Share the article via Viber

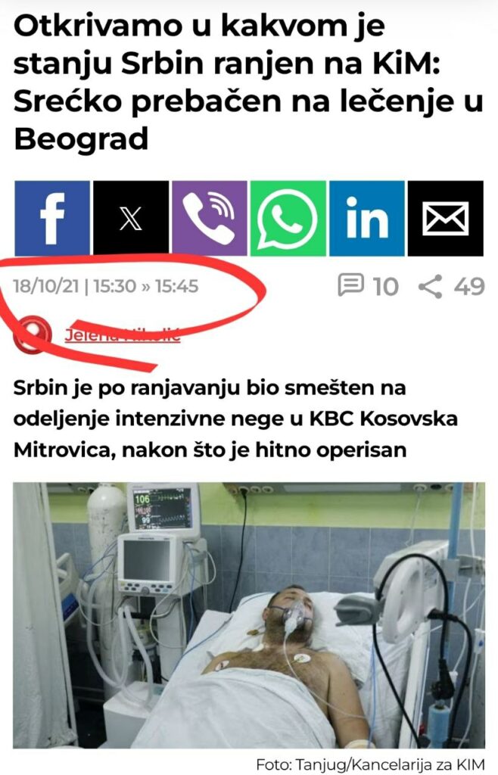(x=210, y=218)
